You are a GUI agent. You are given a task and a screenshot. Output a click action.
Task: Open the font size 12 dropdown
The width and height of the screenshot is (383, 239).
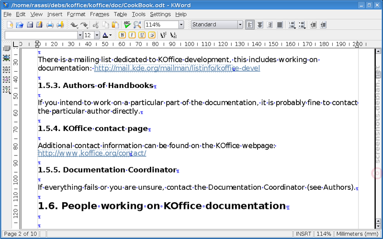click(x=97, y=35)
